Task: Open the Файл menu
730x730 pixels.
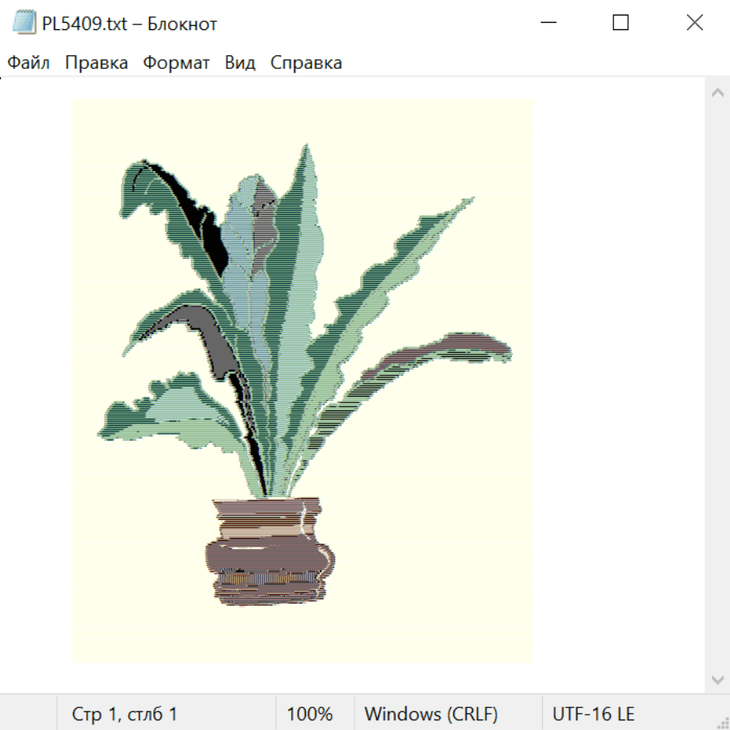Action: (x=28, y=62)
